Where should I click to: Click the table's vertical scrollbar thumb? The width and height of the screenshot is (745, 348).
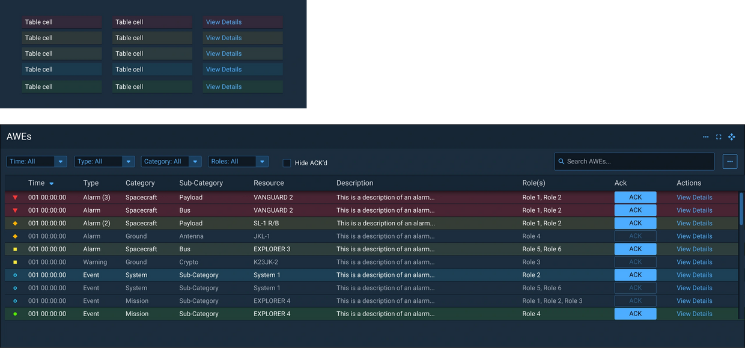coord(741,208)
